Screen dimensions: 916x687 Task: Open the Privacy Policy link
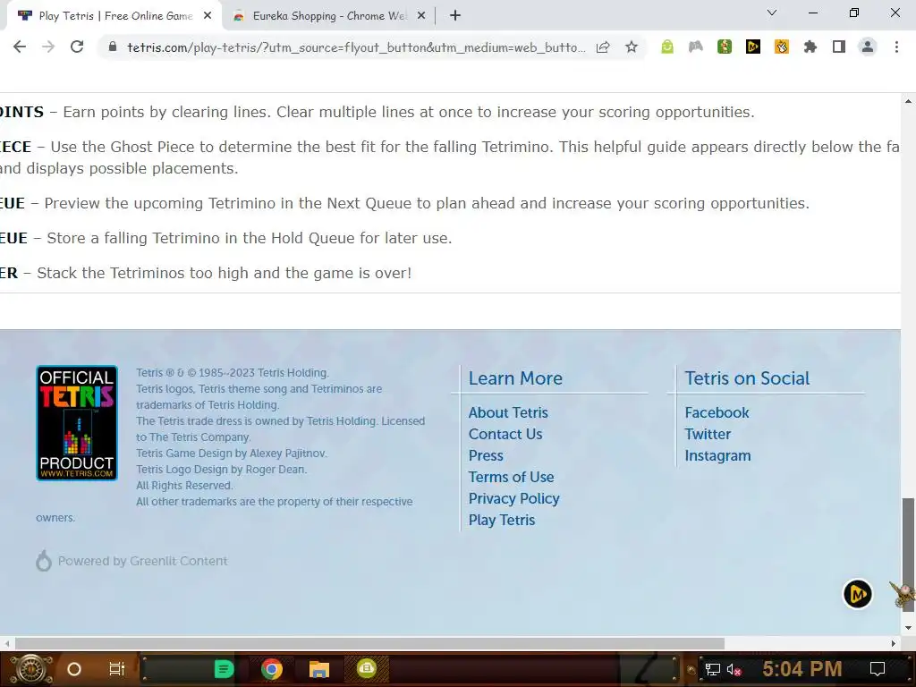(513, 498)
